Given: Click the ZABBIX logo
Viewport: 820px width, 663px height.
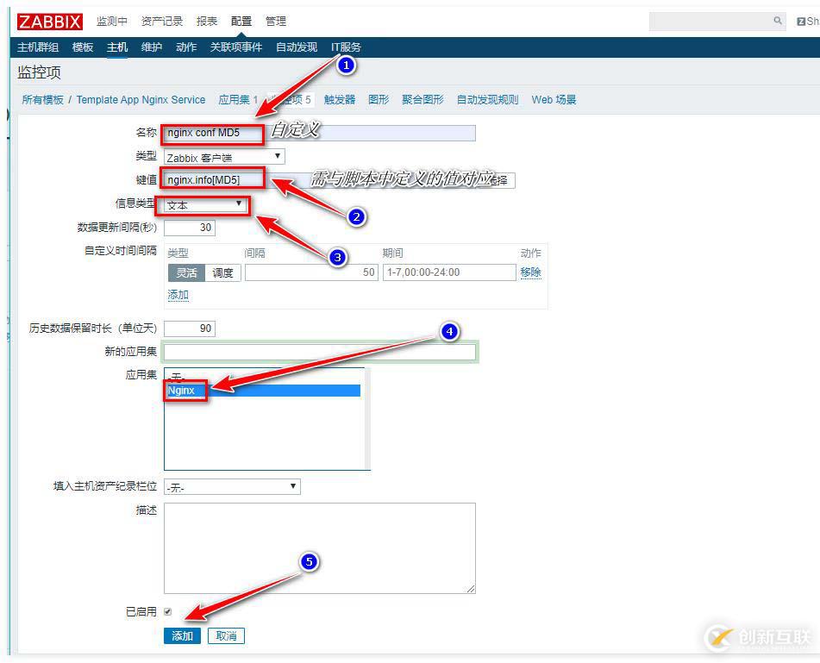Looking at the screenshot, I should [50, 22].
